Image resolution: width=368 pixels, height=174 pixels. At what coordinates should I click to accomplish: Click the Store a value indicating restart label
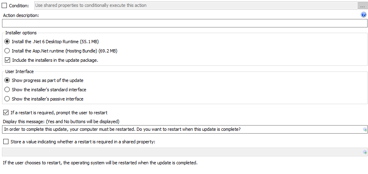[83, 142]
